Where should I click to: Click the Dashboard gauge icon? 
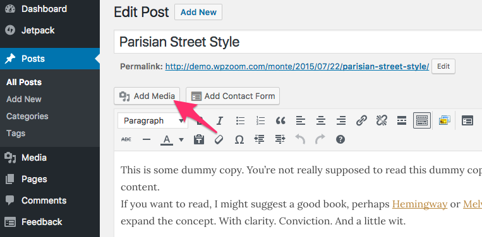[x=10, y=9]
